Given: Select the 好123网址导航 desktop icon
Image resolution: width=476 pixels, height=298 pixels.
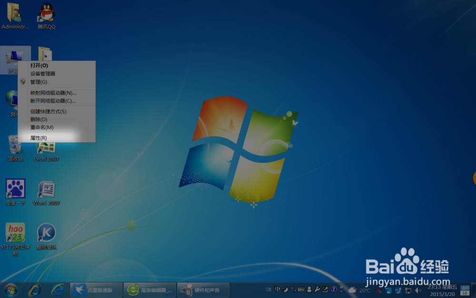Looking at the screenshot, I should pos(15,239).
